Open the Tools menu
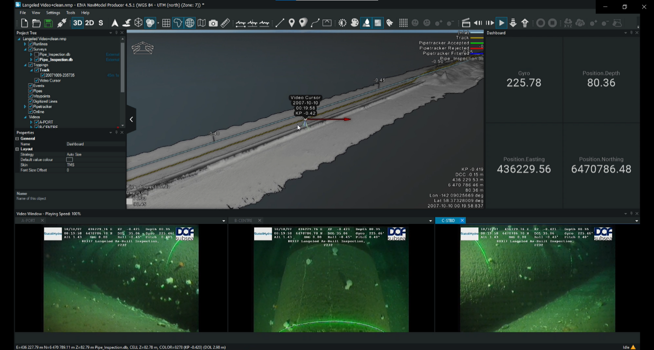This screenshot has height=350, width=654. point(71,13)
